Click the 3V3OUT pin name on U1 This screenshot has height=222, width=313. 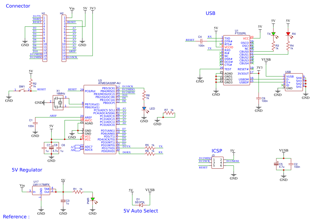point(243,74)
